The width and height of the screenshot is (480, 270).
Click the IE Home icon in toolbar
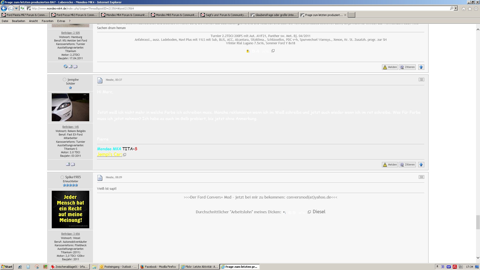coord(463,9)
